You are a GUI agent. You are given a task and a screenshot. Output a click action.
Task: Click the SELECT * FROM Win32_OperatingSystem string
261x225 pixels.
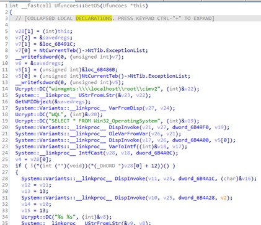click(105, 121)
